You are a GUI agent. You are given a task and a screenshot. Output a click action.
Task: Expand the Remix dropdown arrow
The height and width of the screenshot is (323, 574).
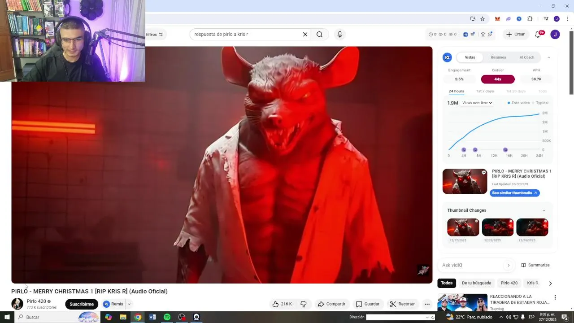click(x=129, y=304)
